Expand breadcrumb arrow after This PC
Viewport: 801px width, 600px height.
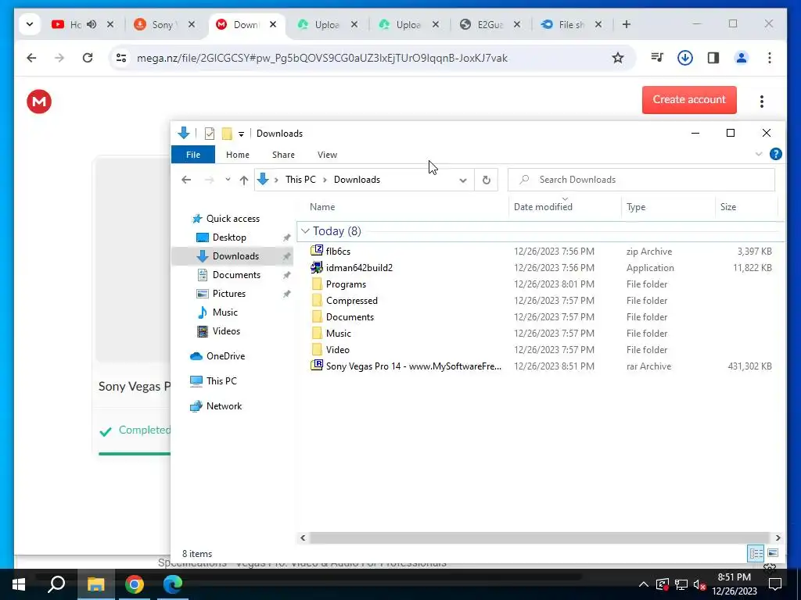(325, 180)
